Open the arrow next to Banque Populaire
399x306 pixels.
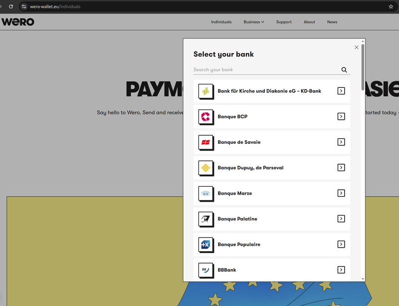(341, 244)
